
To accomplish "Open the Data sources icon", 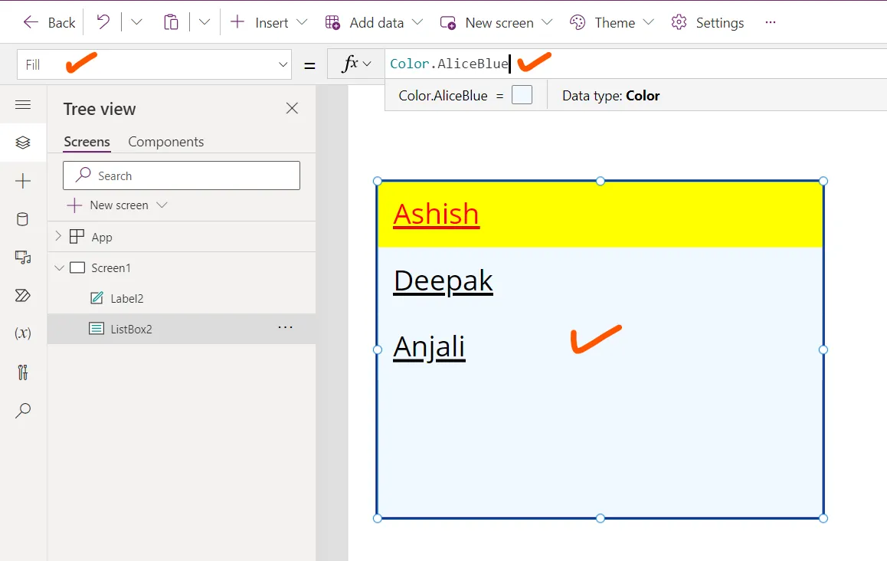I will tap(24, 219).
